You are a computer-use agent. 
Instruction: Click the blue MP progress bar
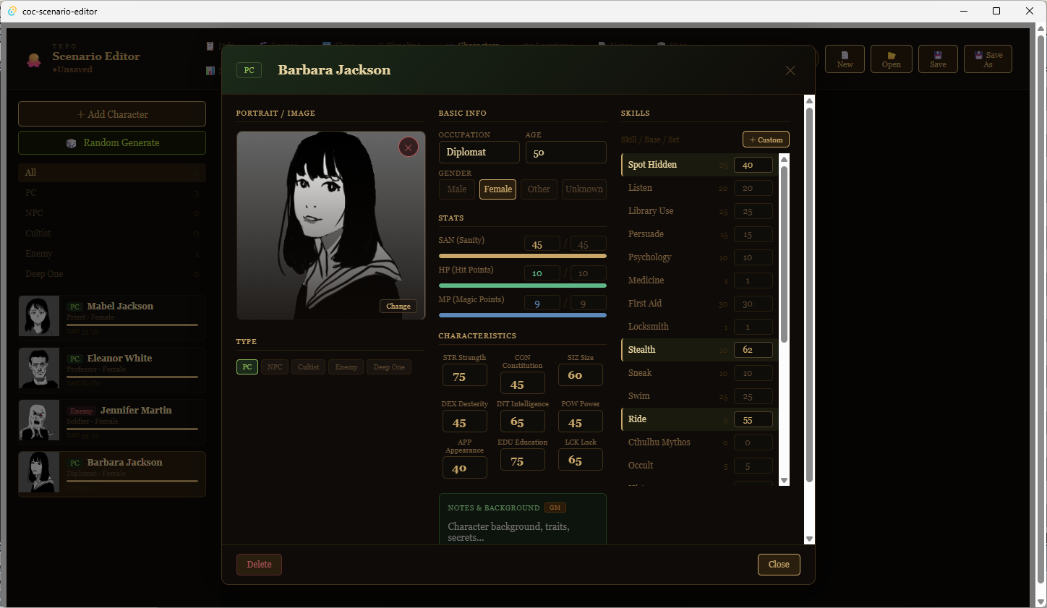coord(523,315)
